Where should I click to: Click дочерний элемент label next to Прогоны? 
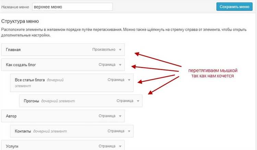[x=58, y=101]
